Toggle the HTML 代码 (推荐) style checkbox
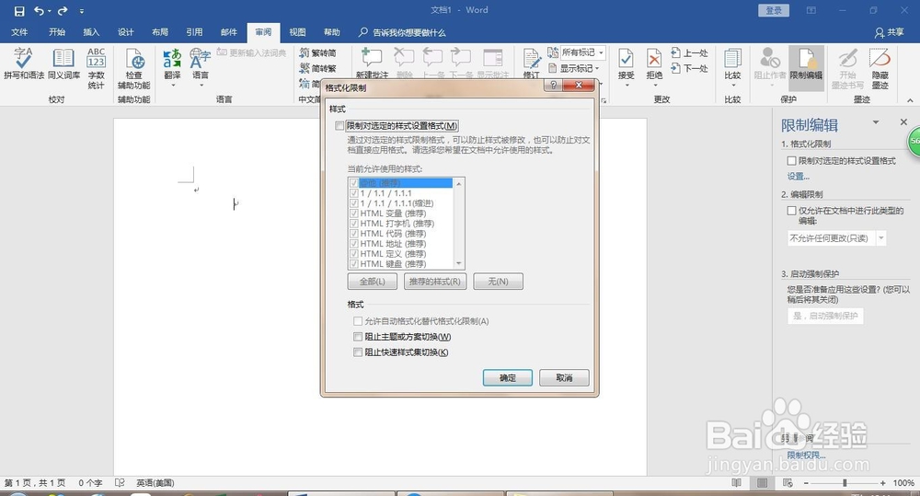920x496 pixels. tap(354, 234)
